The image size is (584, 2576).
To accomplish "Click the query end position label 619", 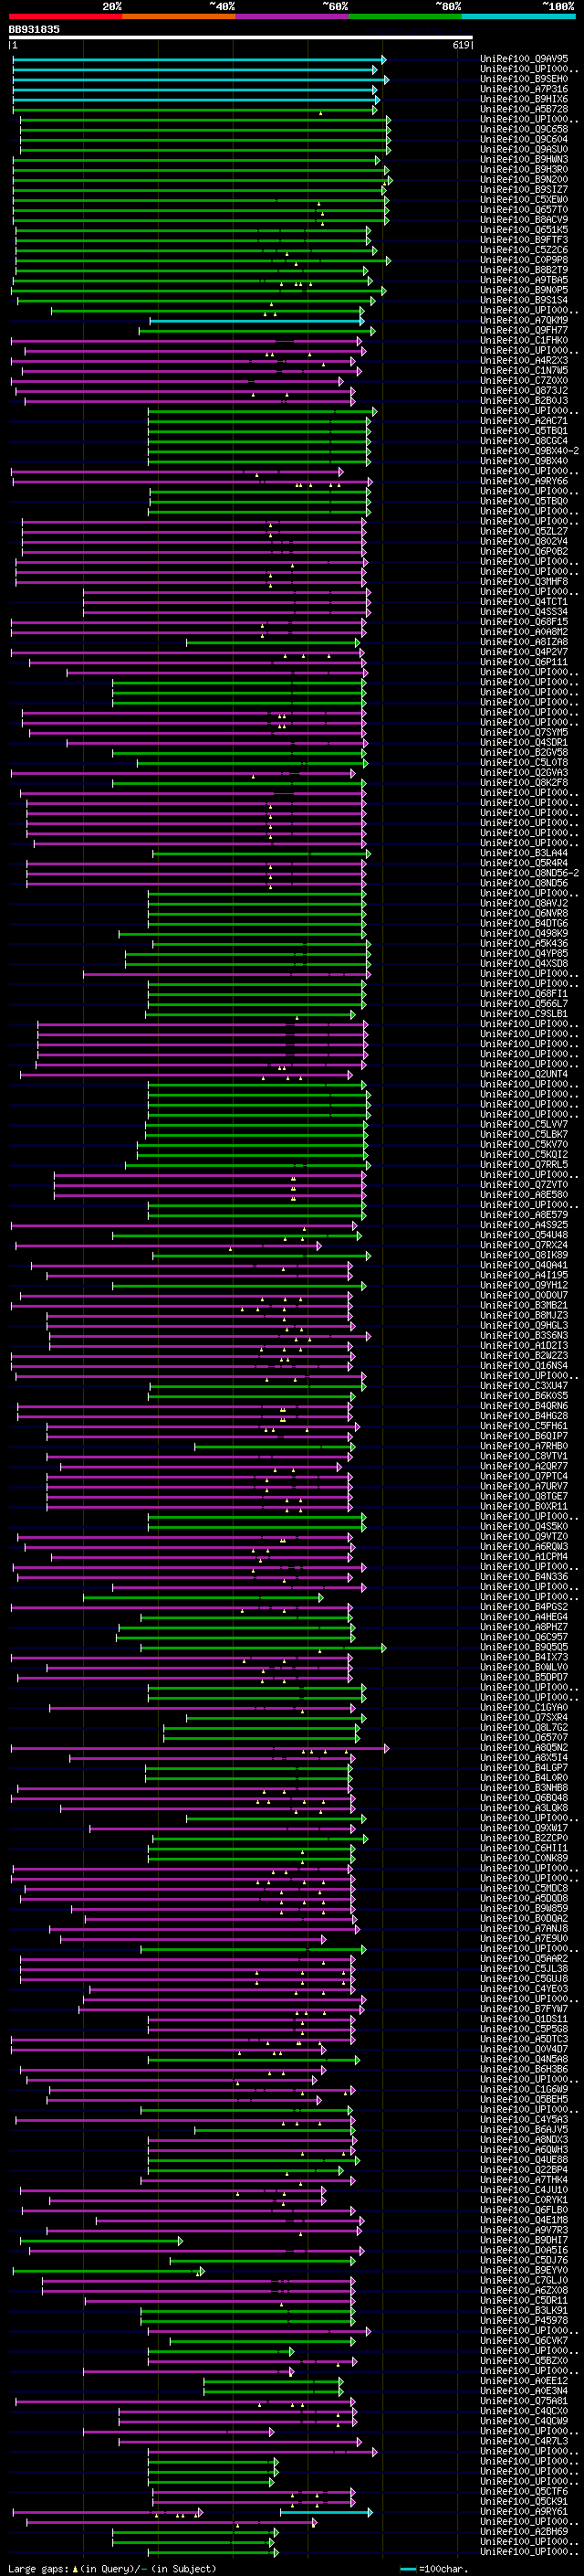I will click(460, 45).
